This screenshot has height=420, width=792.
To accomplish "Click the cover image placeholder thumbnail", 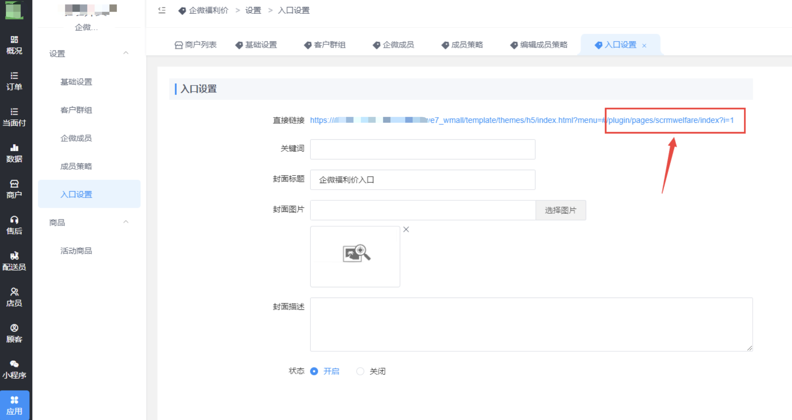I will [x=355, y=256].
